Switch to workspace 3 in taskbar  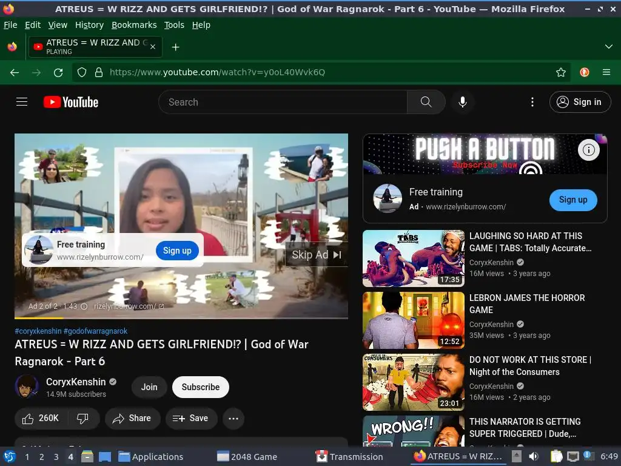coord(56,457)
